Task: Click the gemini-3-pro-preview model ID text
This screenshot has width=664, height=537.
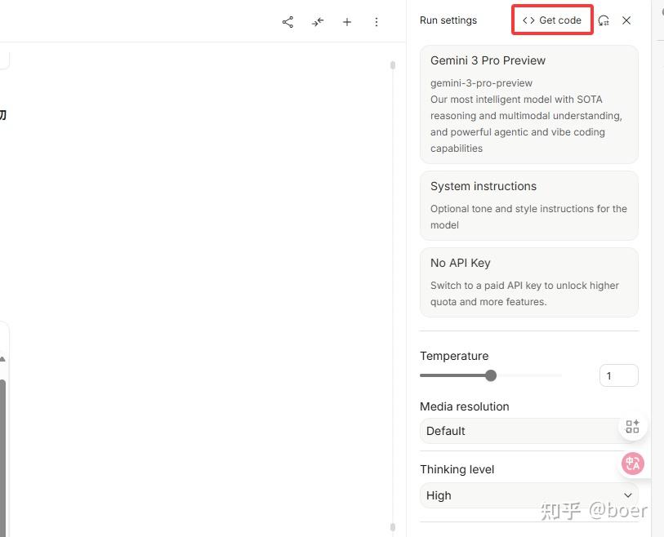Action: tap(481, 83)
